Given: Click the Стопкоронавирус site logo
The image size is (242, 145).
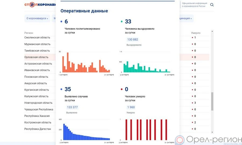Looking at the screenshot, I should pos(40,5).
